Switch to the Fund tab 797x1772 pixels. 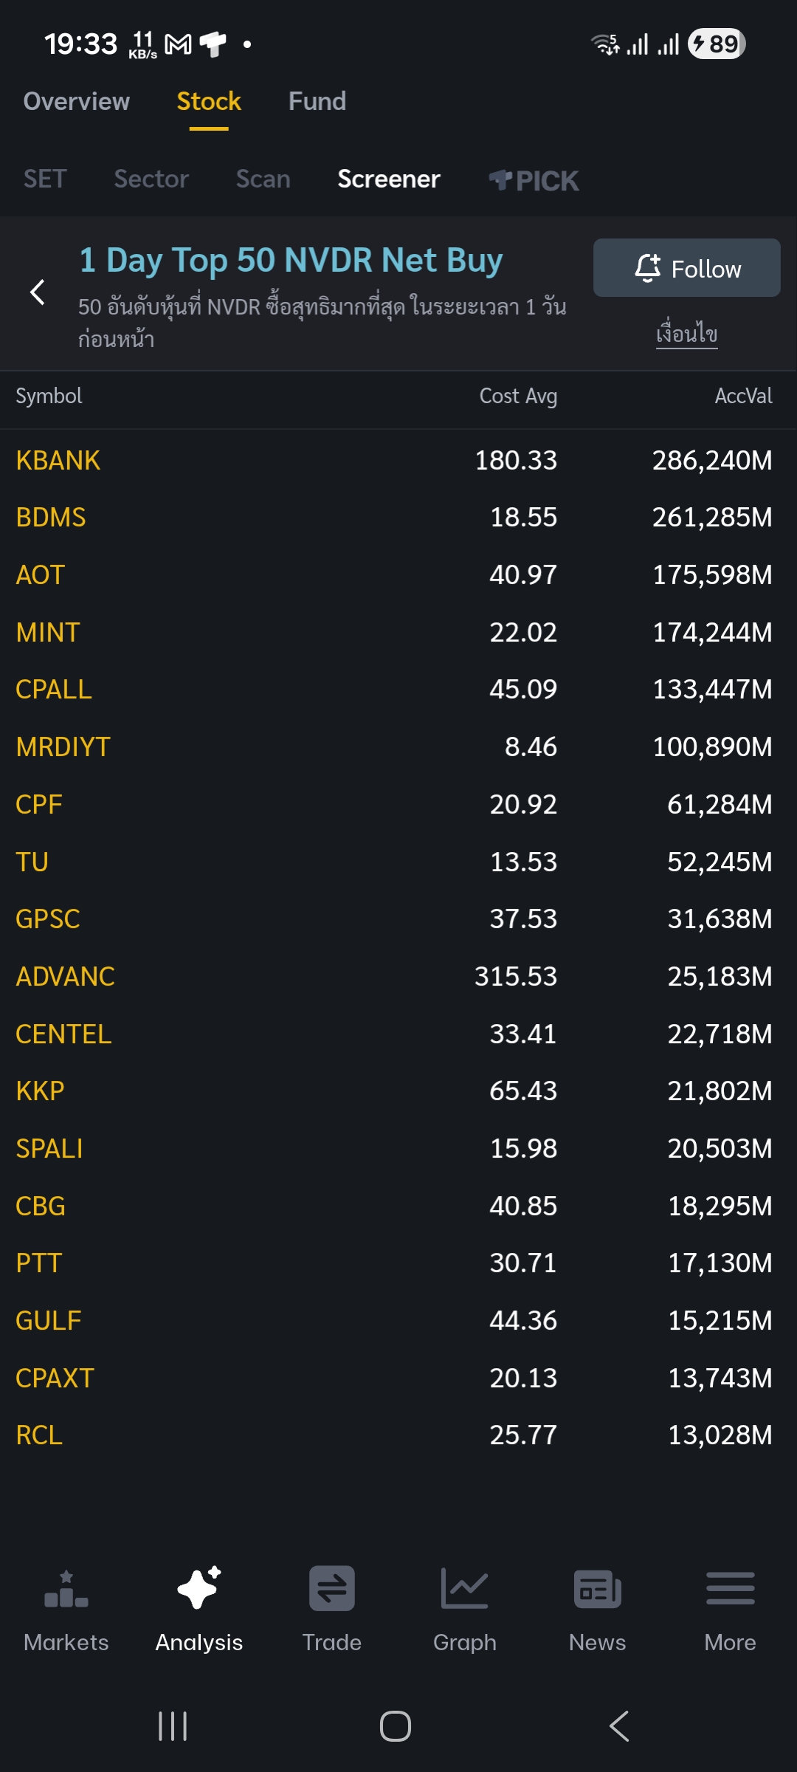(317, 101)
